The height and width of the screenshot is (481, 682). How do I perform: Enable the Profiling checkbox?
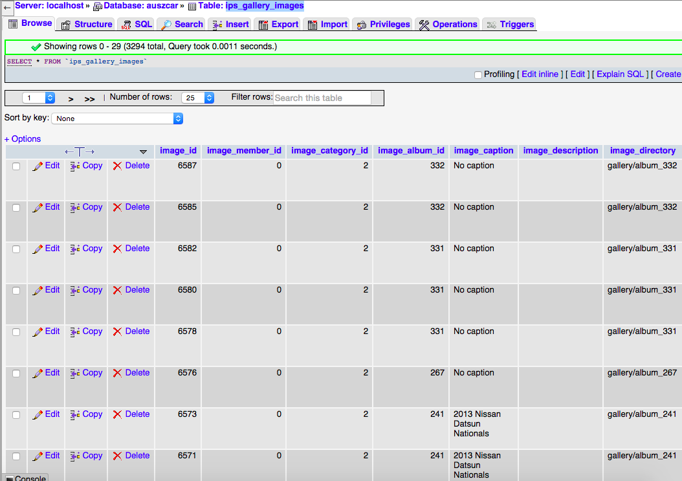tap(478, 75)
